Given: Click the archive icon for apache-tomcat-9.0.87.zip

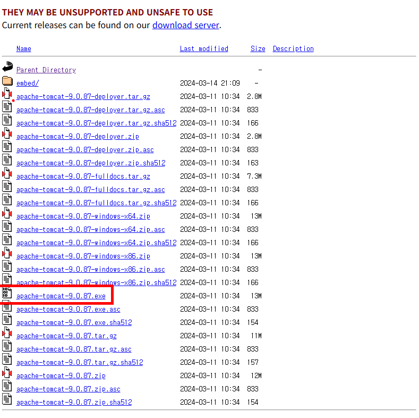Looking at the screenshot, I should pos(7,372).
